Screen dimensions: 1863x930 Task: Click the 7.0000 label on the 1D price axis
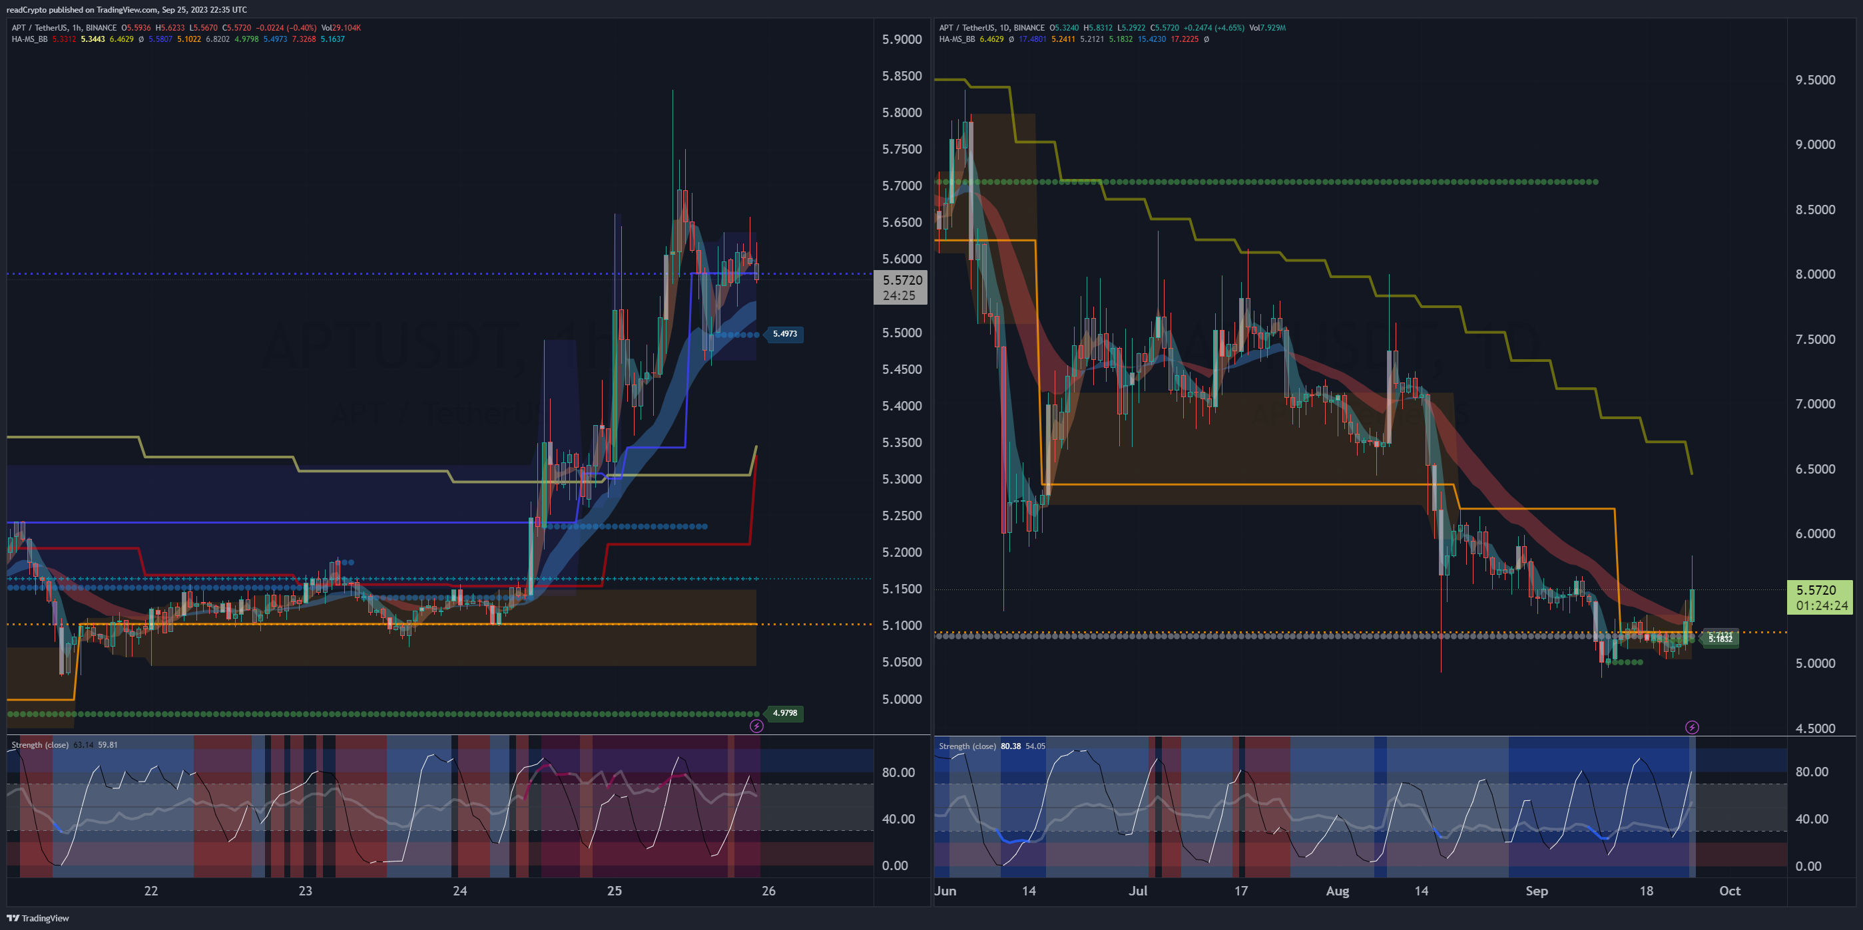[x=1815, y=404]
